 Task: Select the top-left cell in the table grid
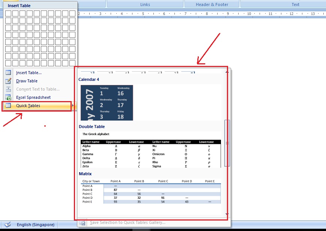(8, 14)
